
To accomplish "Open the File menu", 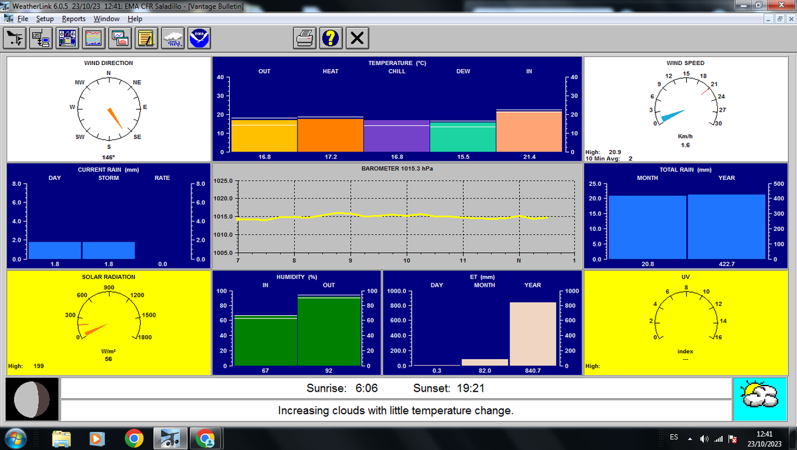I will click(23, 19).
